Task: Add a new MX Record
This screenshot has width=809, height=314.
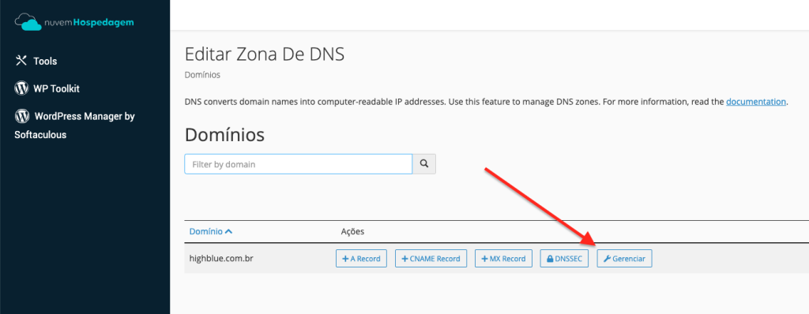Action: (503, 259)
